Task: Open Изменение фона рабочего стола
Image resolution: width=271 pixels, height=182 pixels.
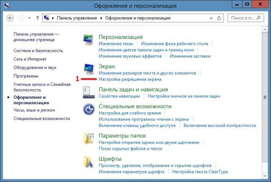Action: click(174, 43)
